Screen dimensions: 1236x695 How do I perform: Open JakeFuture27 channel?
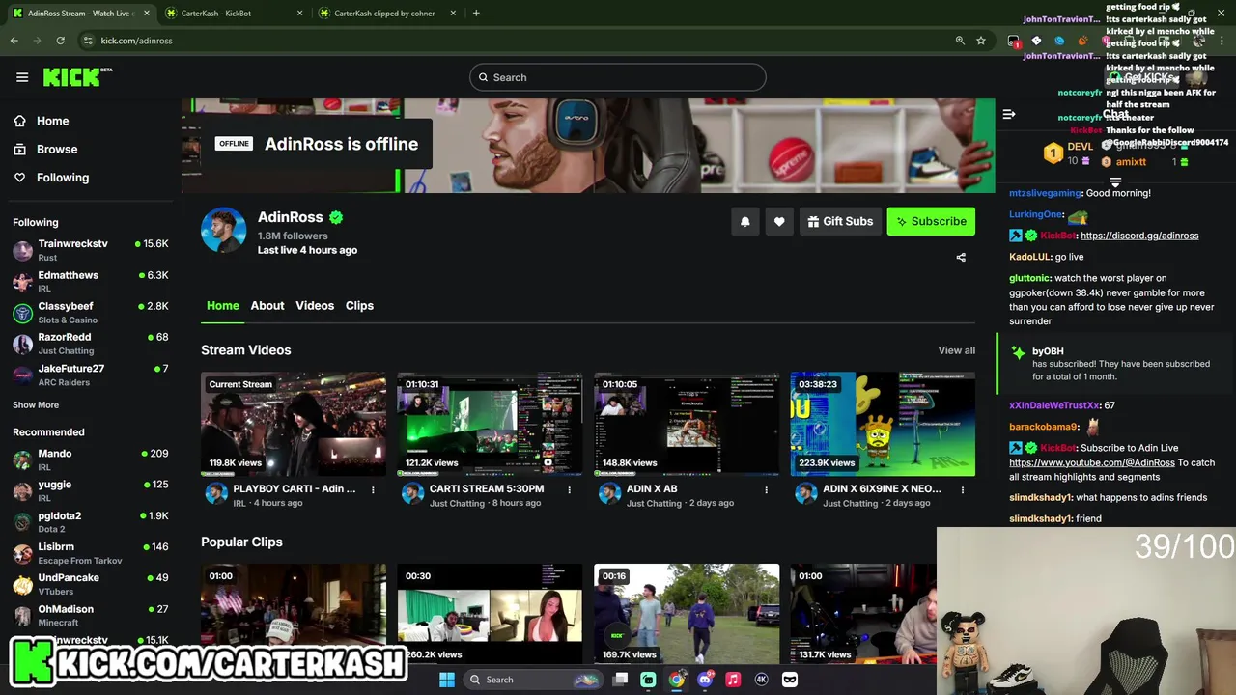pos(91,375)
